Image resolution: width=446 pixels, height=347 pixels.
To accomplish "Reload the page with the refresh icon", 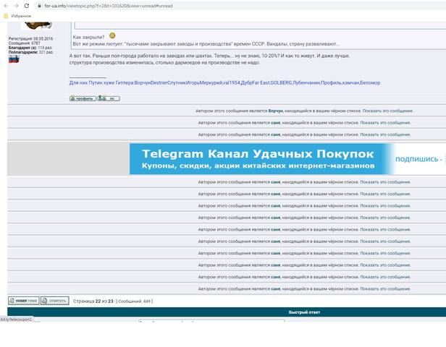I will click(x=27, y=6).
